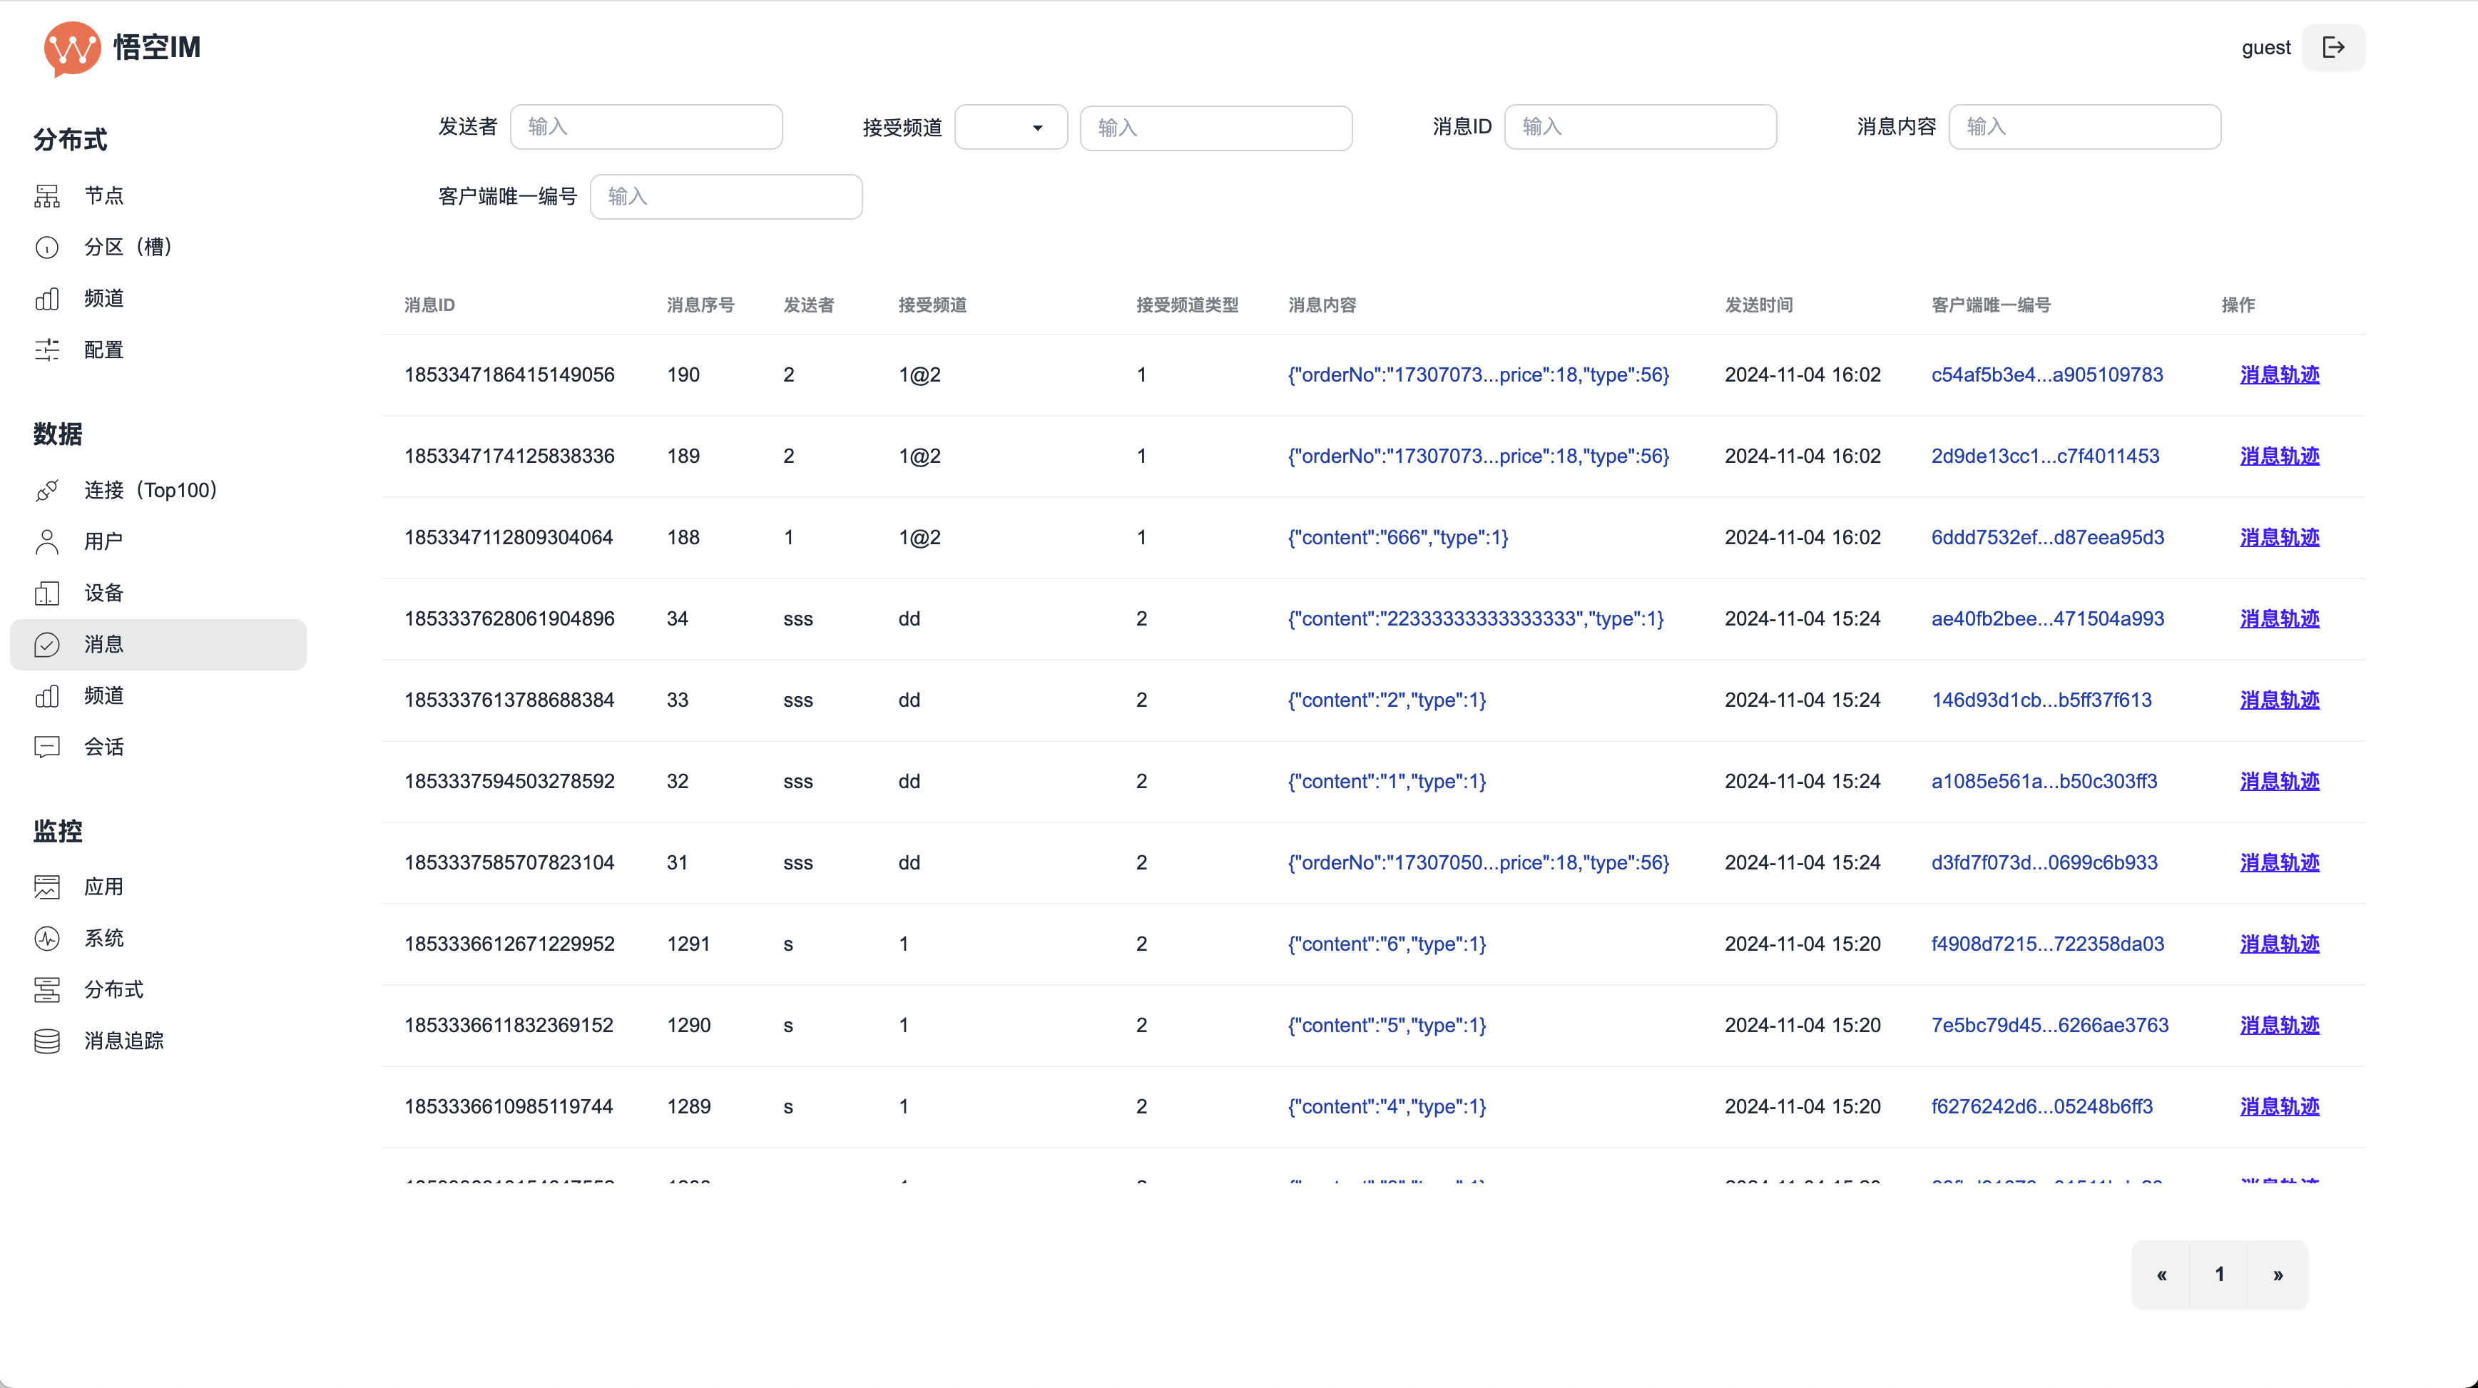Open 消息轨迹 for message sequence 31

tap(2279, 863)
